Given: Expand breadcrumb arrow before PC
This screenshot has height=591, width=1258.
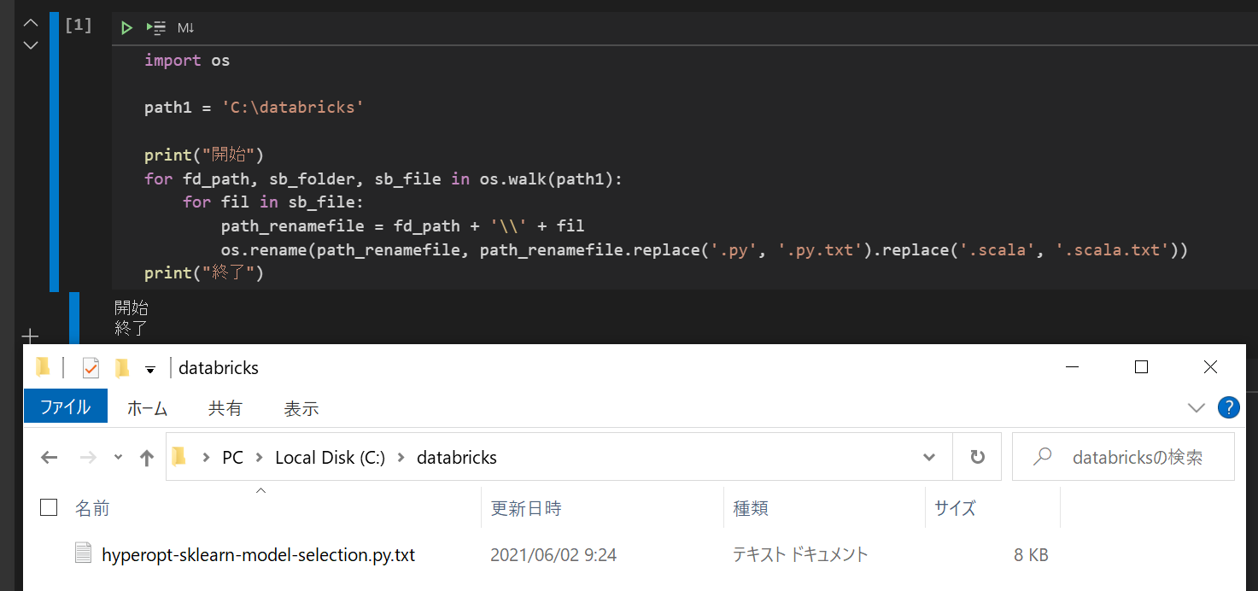Looking at the screenshot, I should coord(206,458).
